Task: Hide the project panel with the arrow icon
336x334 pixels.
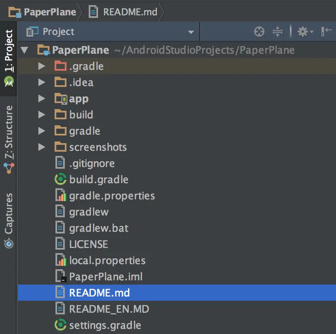Action: (x=326, y=32)
